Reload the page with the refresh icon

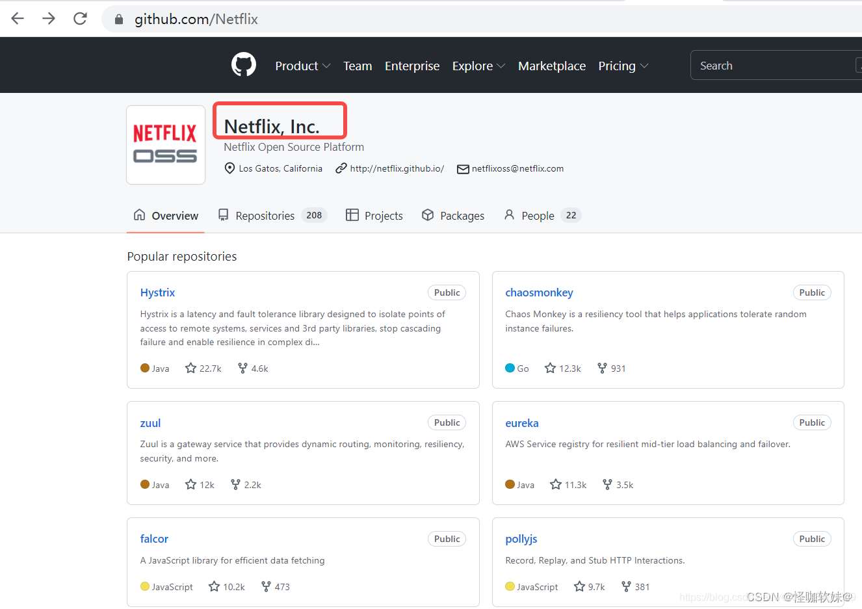tap(80, 19)
